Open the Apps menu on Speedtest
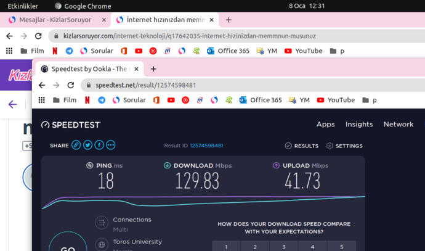 326,125
